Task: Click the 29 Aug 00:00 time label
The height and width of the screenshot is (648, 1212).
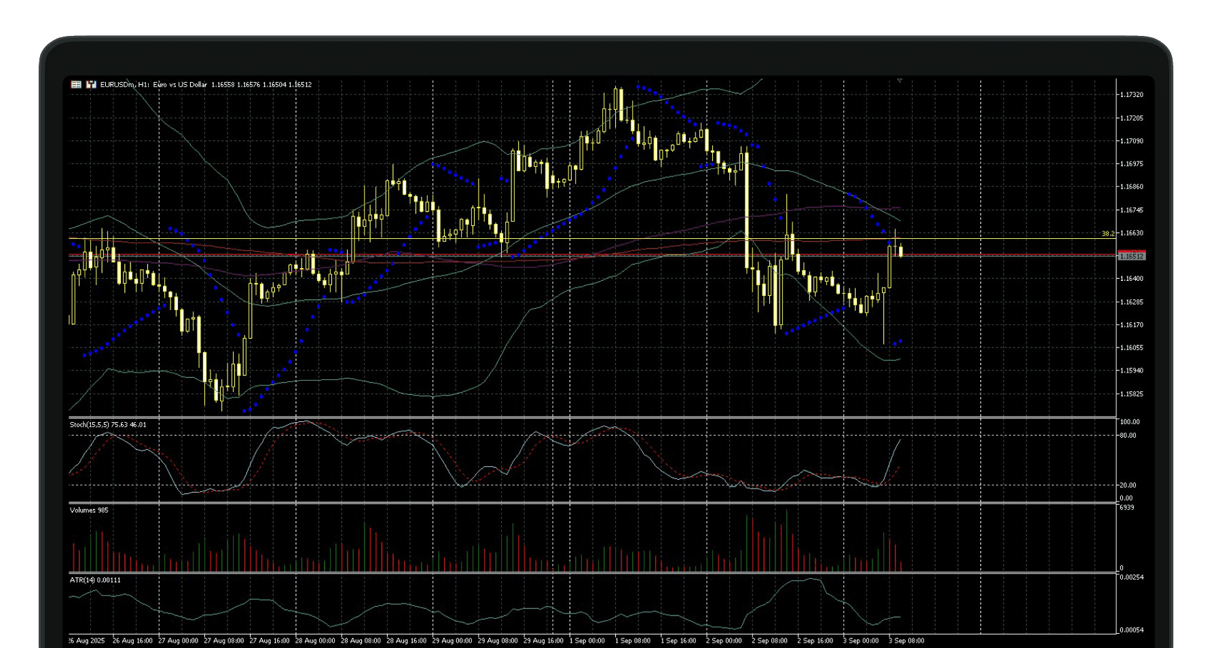Action: [x=452, y=641]
